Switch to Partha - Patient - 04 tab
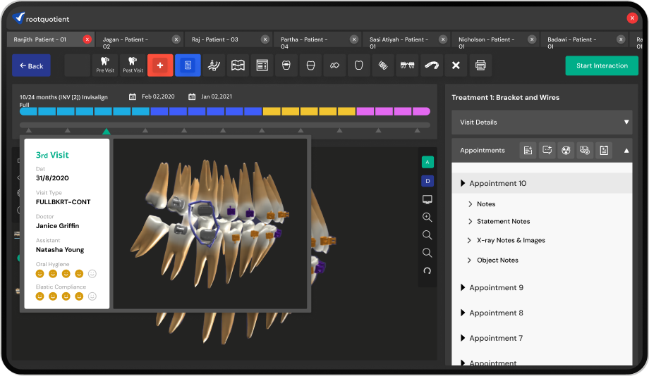Viewport: 649px width, 376px height. 318,39
